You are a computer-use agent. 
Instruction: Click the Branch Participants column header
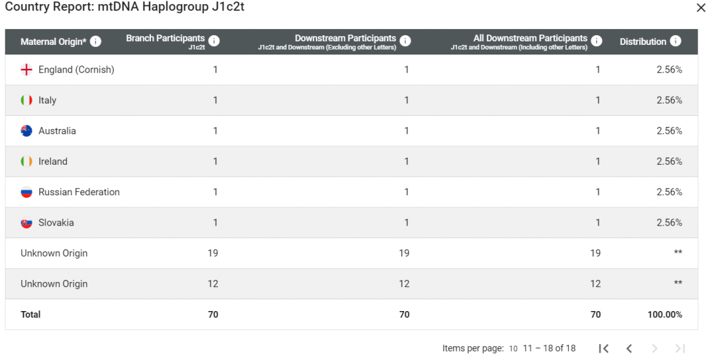[x=165, y=39]
